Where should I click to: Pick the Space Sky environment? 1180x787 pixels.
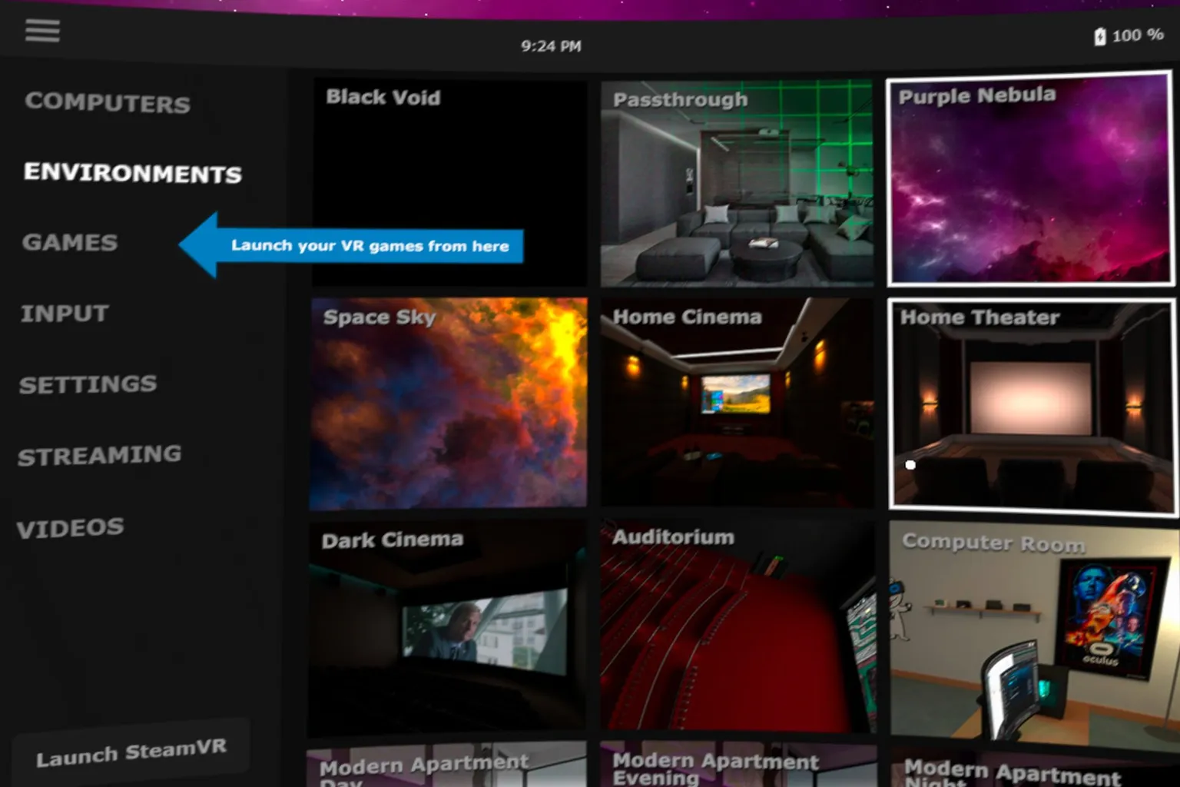pos(449,404)
